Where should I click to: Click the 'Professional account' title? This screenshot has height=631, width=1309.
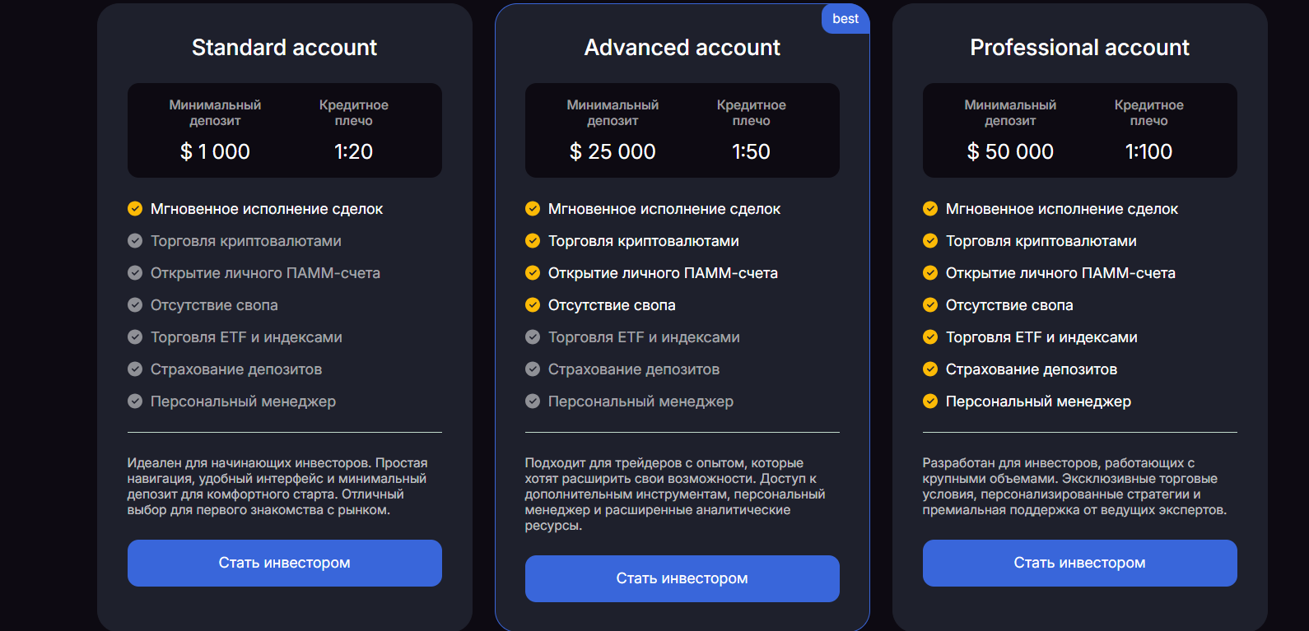[1079, 48]
